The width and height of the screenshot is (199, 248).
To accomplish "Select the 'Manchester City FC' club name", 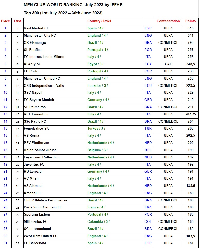I will pyautogui.click(x=40, y=36).
